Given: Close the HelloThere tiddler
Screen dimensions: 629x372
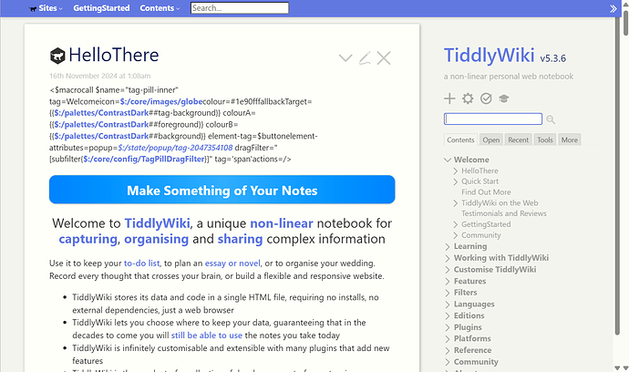Looking at the screenshot, I should (x=384, y=58).
